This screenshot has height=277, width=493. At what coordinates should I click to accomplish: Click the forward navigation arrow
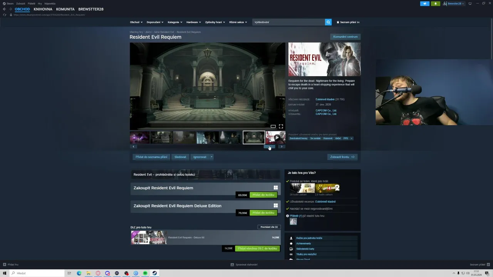(10, 9)
